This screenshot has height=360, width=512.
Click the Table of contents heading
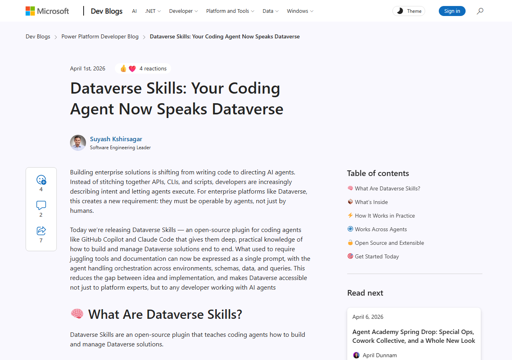pyautogui.click(x=378, y=173)
